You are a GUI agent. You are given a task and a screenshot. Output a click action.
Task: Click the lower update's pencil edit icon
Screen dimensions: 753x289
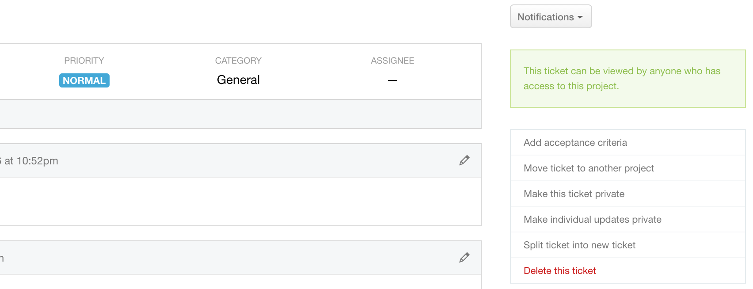click(464, 258)
